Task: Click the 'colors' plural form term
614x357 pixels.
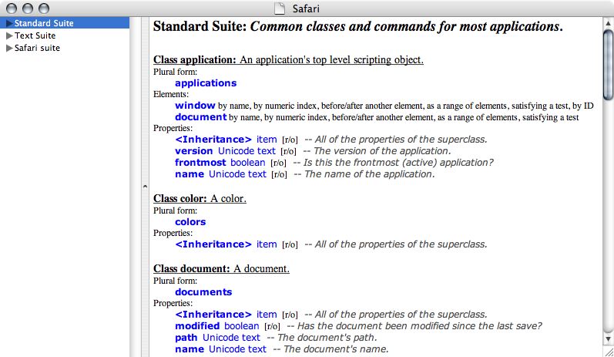Action: coord(190,222)
